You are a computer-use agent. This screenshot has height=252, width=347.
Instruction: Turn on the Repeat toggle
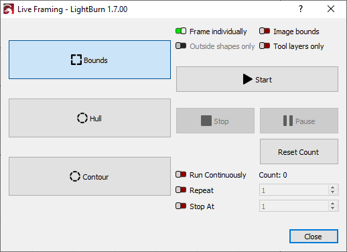[x=181, y=190]
